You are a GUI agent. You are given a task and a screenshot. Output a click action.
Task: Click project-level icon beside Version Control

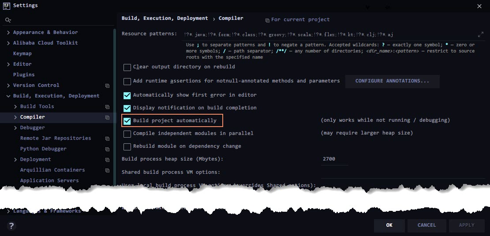tap(107, 86)
